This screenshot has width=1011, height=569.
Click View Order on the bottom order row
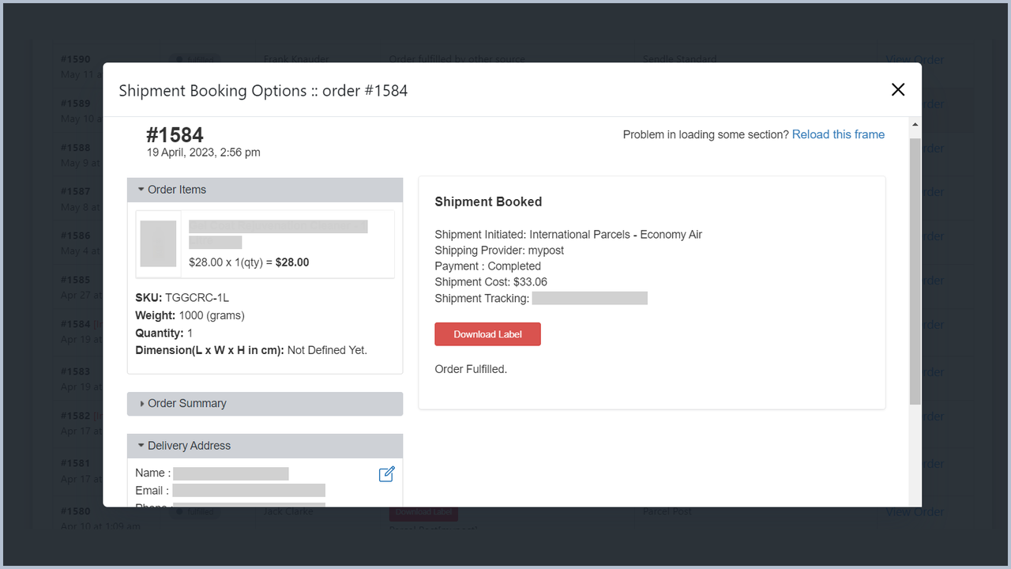pyautogui.click(x=914, y=511)
